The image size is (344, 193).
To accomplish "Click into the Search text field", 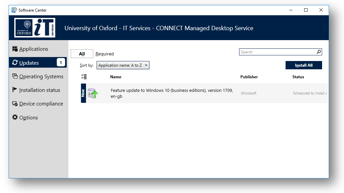I will [277, 52].
